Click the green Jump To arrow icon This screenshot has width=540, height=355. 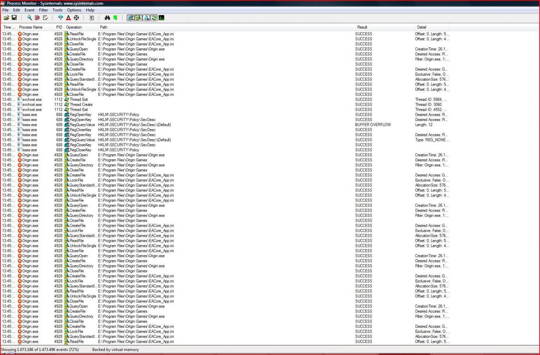coord(115,18)
